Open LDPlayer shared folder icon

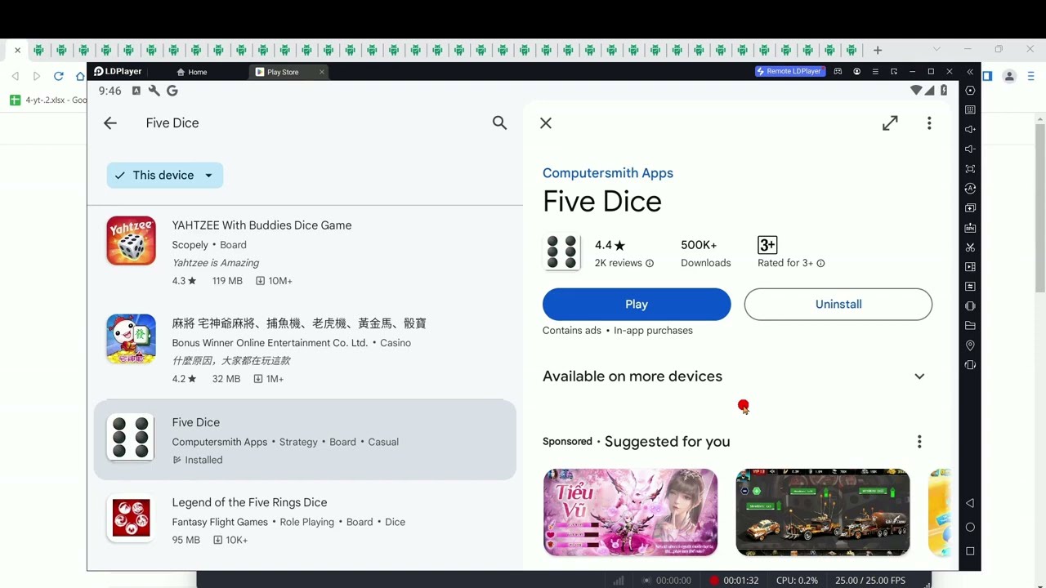point(970,326)
